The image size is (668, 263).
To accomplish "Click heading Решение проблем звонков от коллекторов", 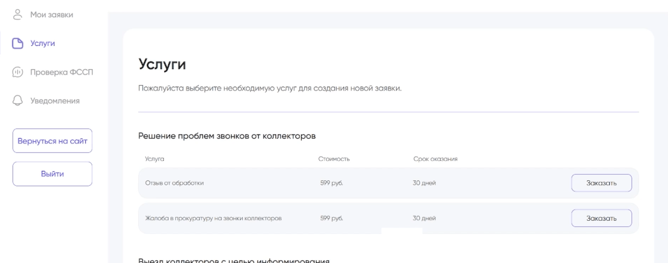I will (227, 136).
